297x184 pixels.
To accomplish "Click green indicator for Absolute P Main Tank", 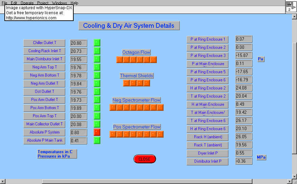I will tap(97, 141).
